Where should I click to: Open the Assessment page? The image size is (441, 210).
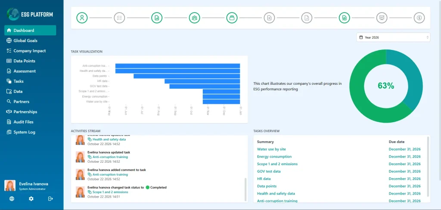[25, 71]
